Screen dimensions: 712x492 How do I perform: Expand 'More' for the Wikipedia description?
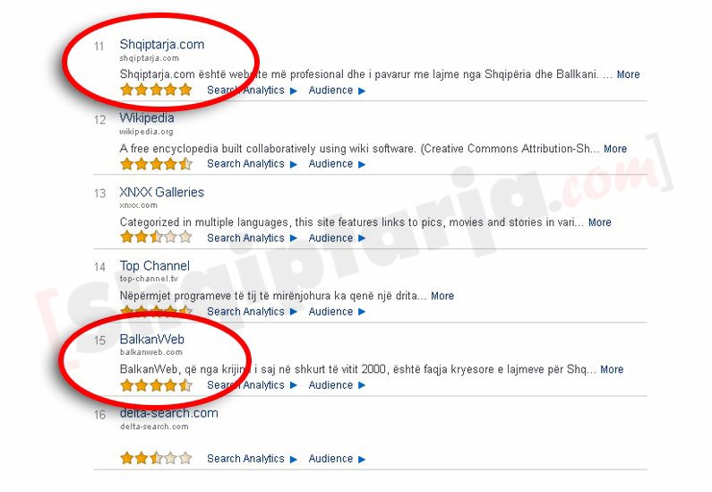[x=614, y=149]
